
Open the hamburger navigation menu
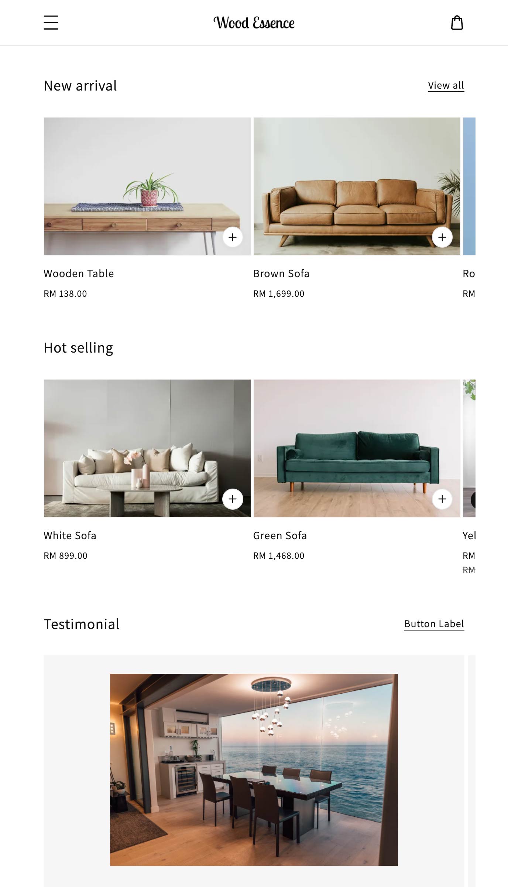click(51, 23)
